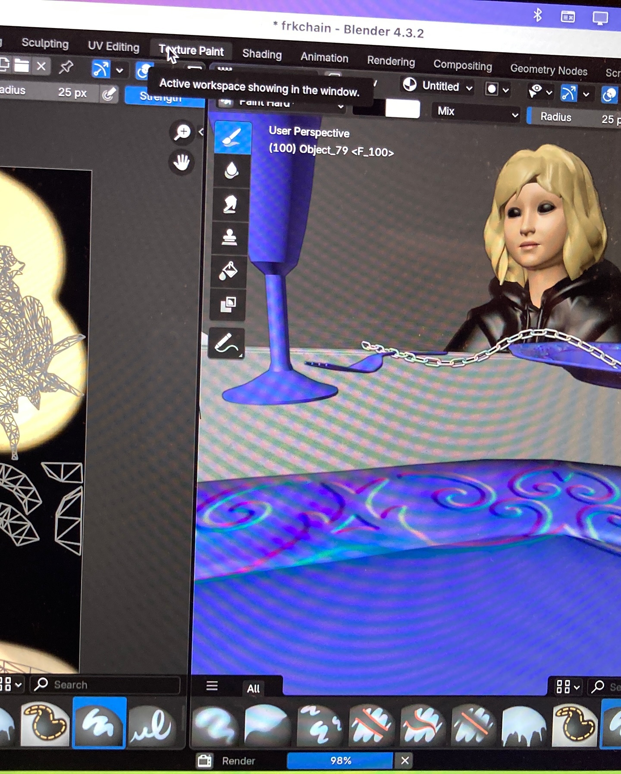Toggle gizmos in the image editor header
621x774 pixels.
pos(101,69)
